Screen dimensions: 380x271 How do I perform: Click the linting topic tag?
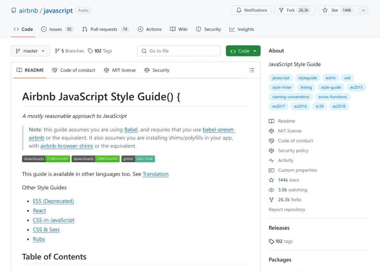pos(306,88)
